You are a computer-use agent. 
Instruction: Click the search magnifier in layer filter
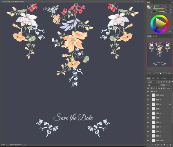(148, 82)
